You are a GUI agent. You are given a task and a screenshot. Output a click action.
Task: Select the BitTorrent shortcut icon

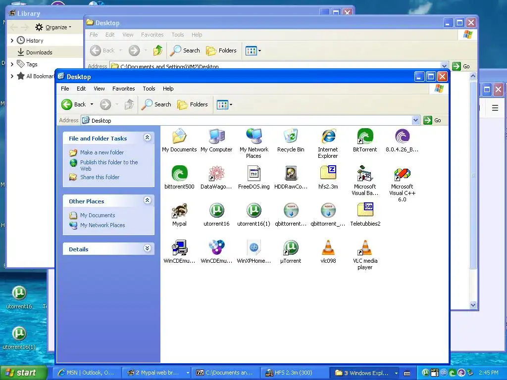365,137
